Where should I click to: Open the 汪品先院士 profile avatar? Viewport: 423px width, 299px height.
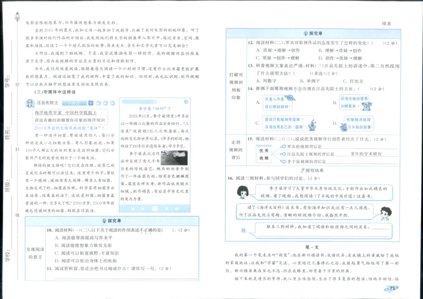[x=30, y=103]
